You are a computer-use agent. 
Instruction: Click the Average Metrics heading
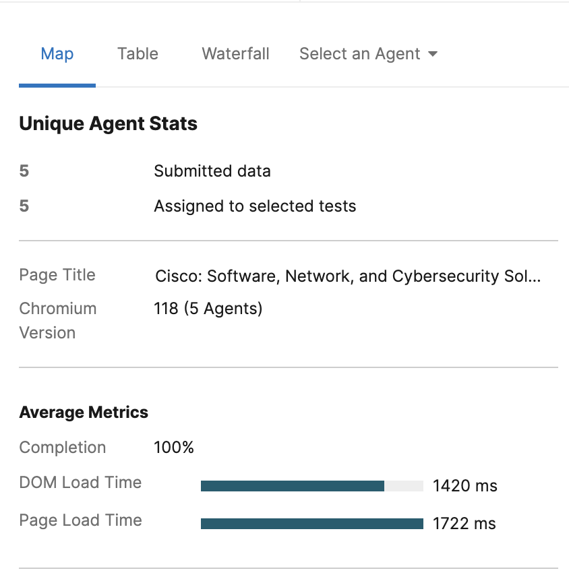coord(84,413)
